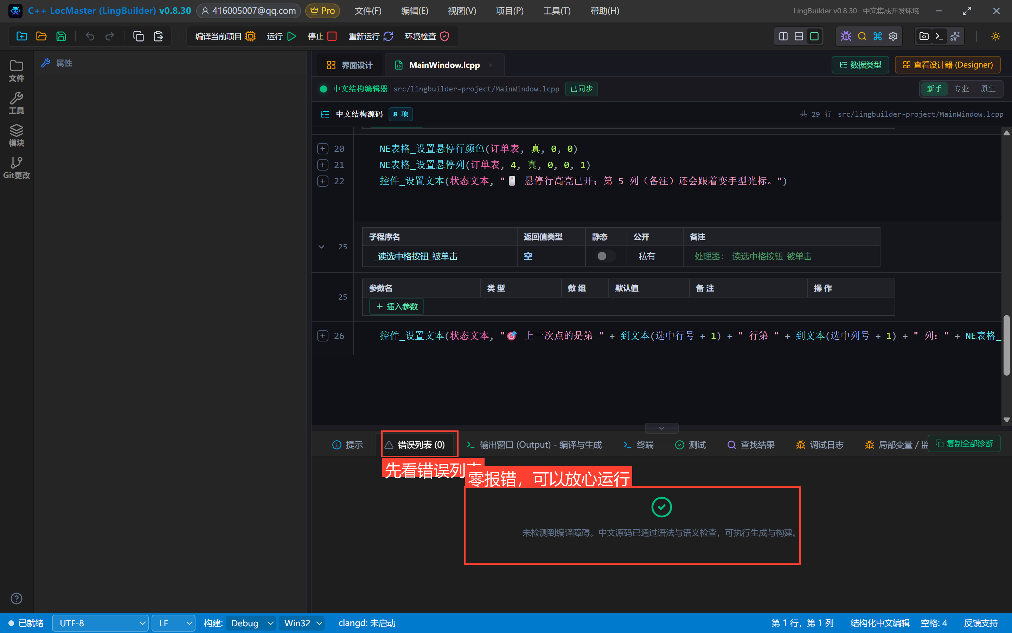Screen dimensions: 1012x633
Task: Open the LF line ending dropdown
Action: click(x=173, y=623)
